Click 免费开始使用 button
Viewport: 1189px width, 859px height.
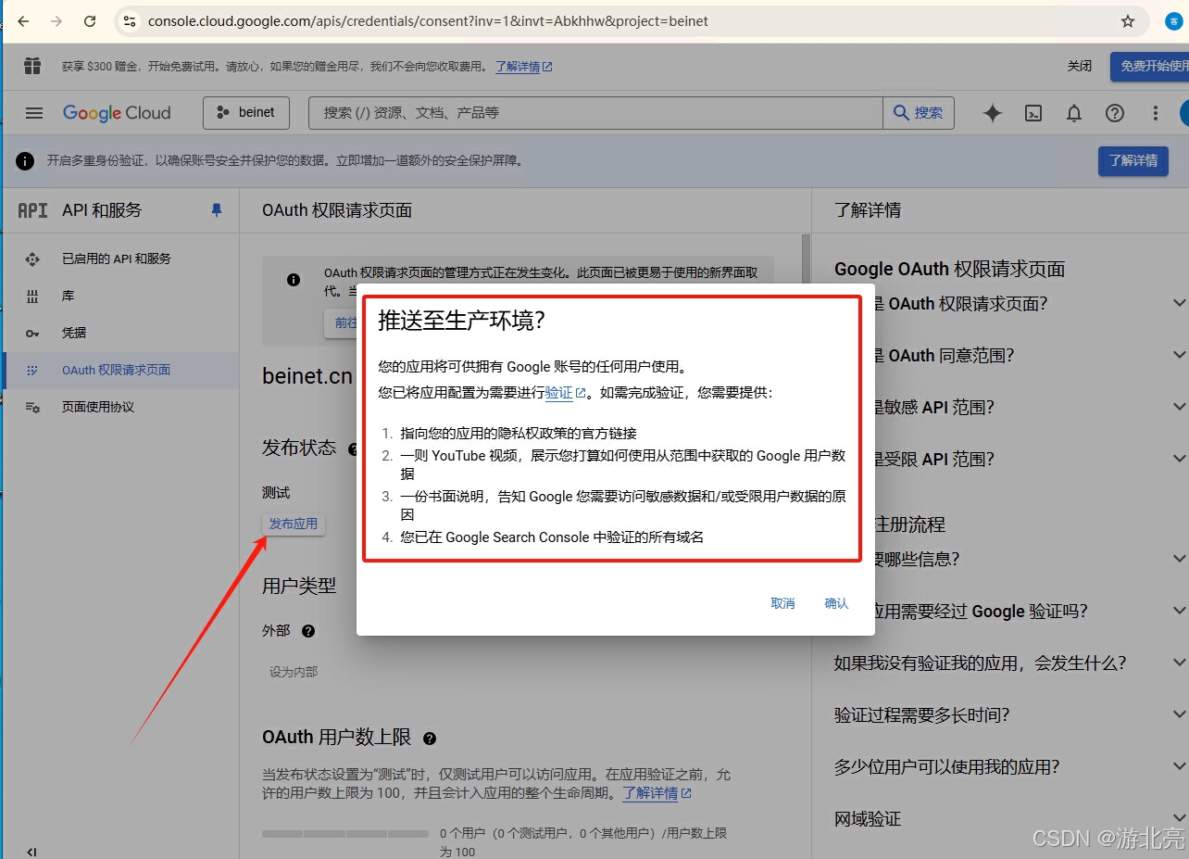(x=1150, y=66)
